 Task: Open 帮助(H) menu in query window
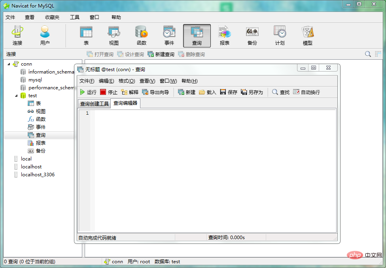[x=189, y=81]
